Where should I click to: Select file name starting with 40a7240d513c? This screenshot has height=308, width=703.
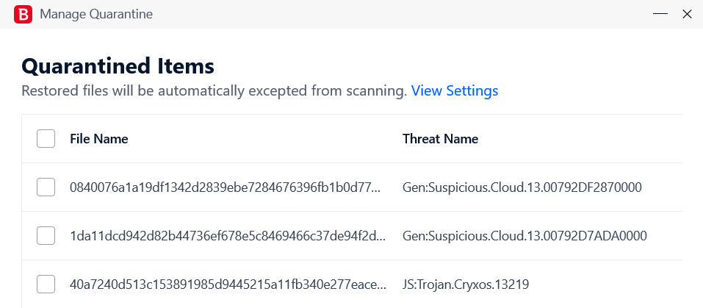click(x=228, y=284)
